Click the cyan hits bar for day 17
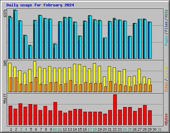 [x=91, y=37]
